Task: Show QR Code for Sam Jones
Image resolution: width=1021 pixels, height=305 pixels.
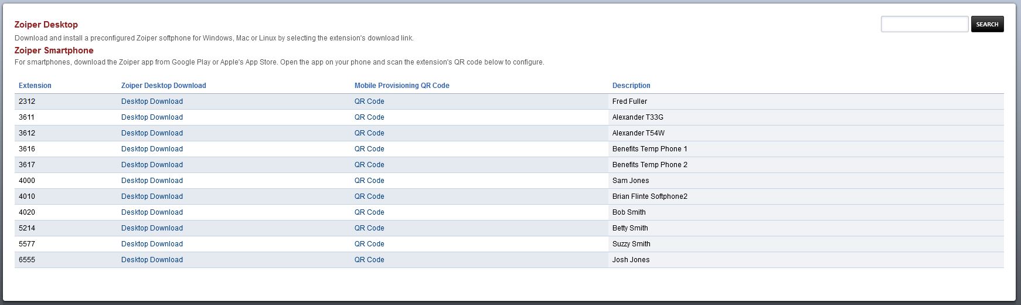Action: [369, 181]
